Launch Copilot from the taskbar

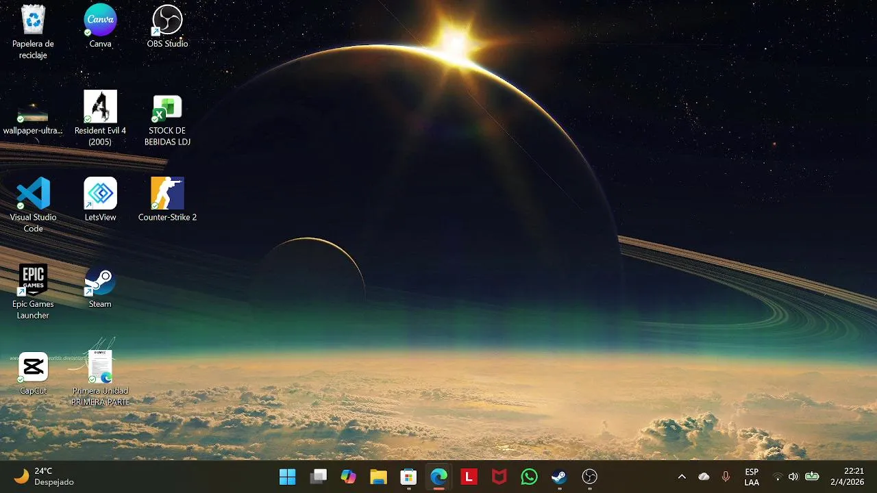(x=348, y=477)
